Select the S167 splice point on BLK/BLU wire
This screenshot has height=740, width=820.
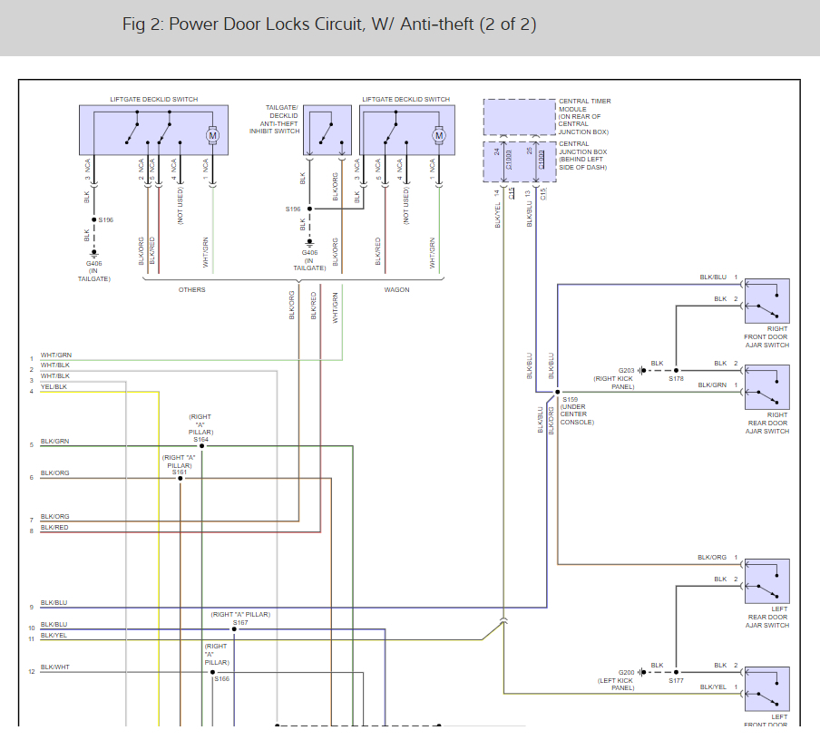click(x=234, y=629)
